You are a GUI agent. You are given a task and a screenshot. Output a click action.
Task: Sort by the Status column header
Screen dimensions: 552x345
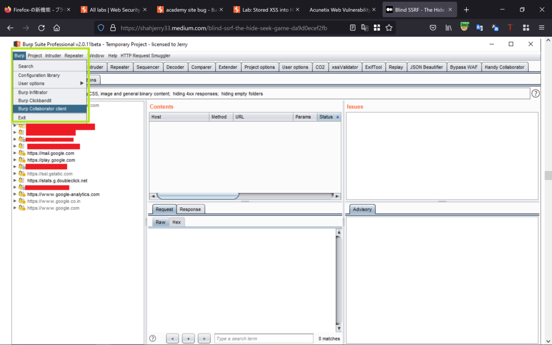[329, 117]
